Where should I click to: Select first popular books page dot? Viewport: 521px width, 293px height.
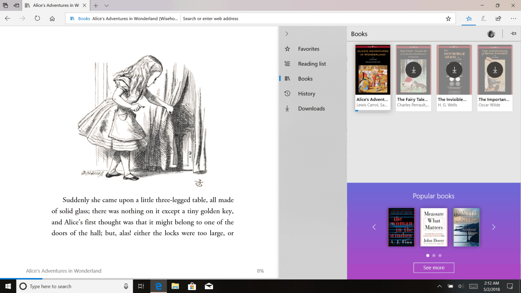point(427,256)
